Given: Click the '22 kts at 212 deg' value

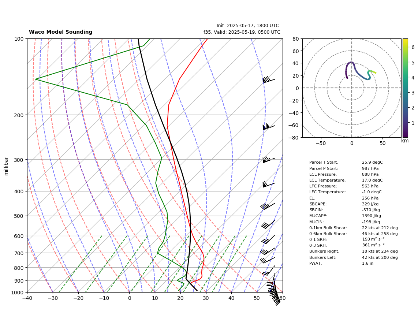Looking at the screenshot, I should 380,228.
